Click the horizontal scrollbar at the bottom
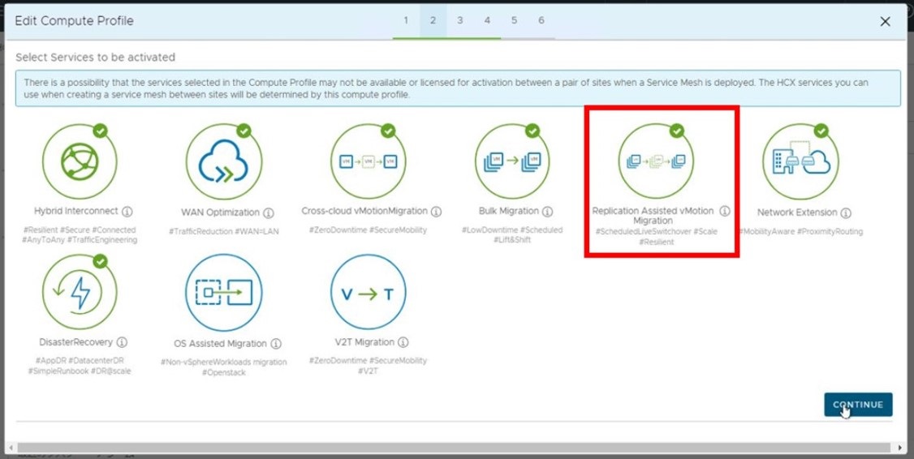Screen dimensions: 914x459 point(455,448)
